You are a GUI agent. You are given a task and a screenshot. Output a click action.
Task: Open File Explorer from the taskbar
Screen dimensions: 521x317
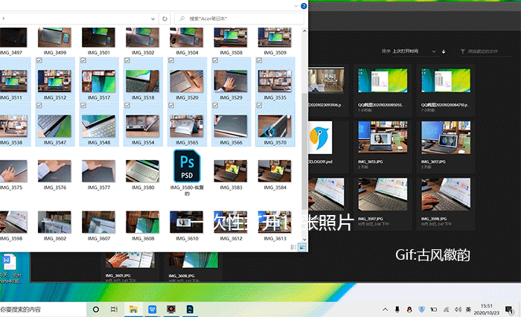[133, 309]
